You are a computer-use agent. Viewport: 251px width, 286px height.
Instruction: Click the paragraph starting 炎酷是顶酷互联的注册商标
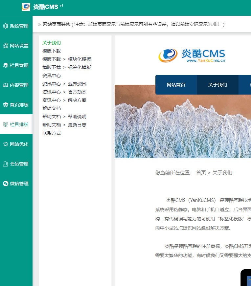(203, 251)
